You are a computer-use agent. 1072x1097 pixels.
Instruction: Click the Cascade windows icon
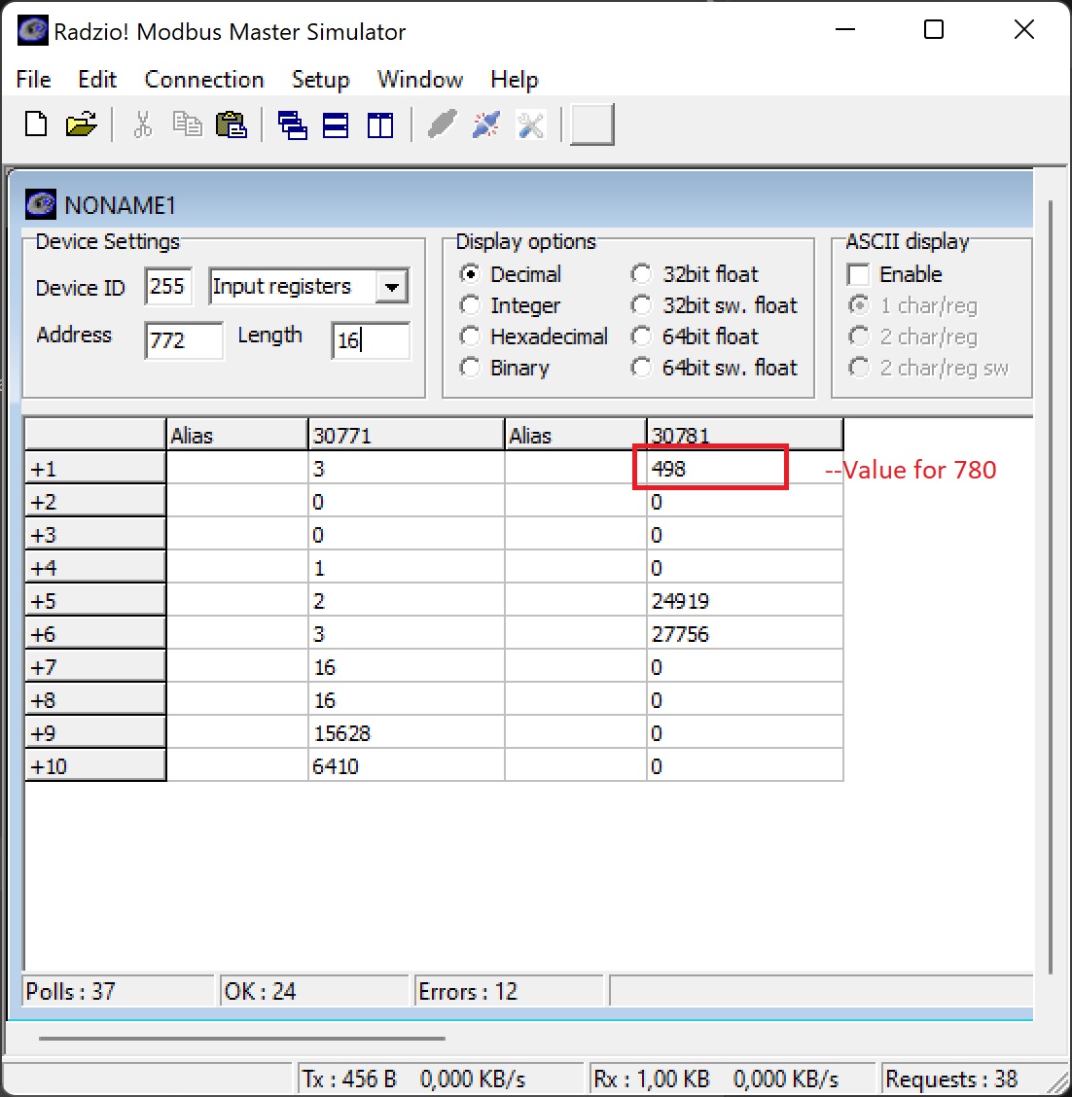292,124
